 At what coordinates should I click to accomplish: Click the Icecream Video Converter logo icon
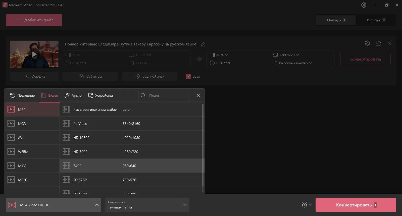pyautogui.click(x=5, y=5)
